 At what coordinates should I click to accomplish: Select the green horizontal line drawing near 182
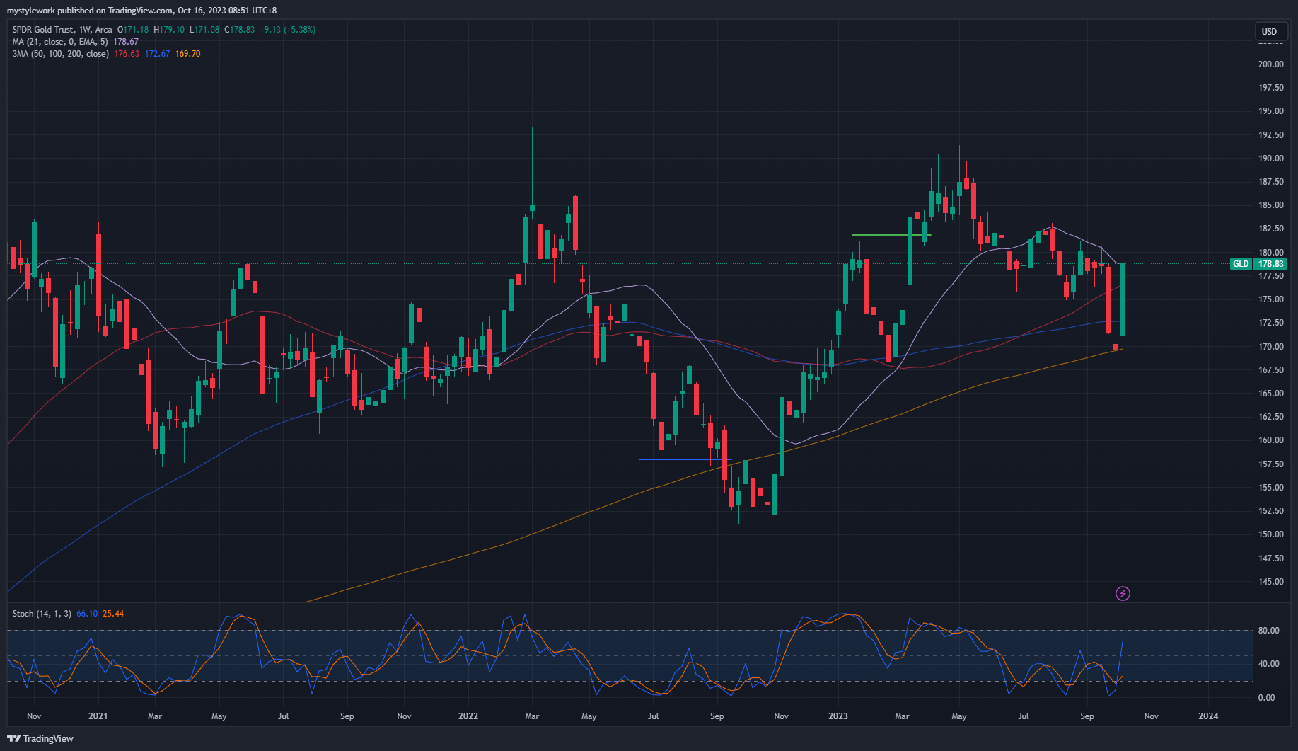pos(891,235)
